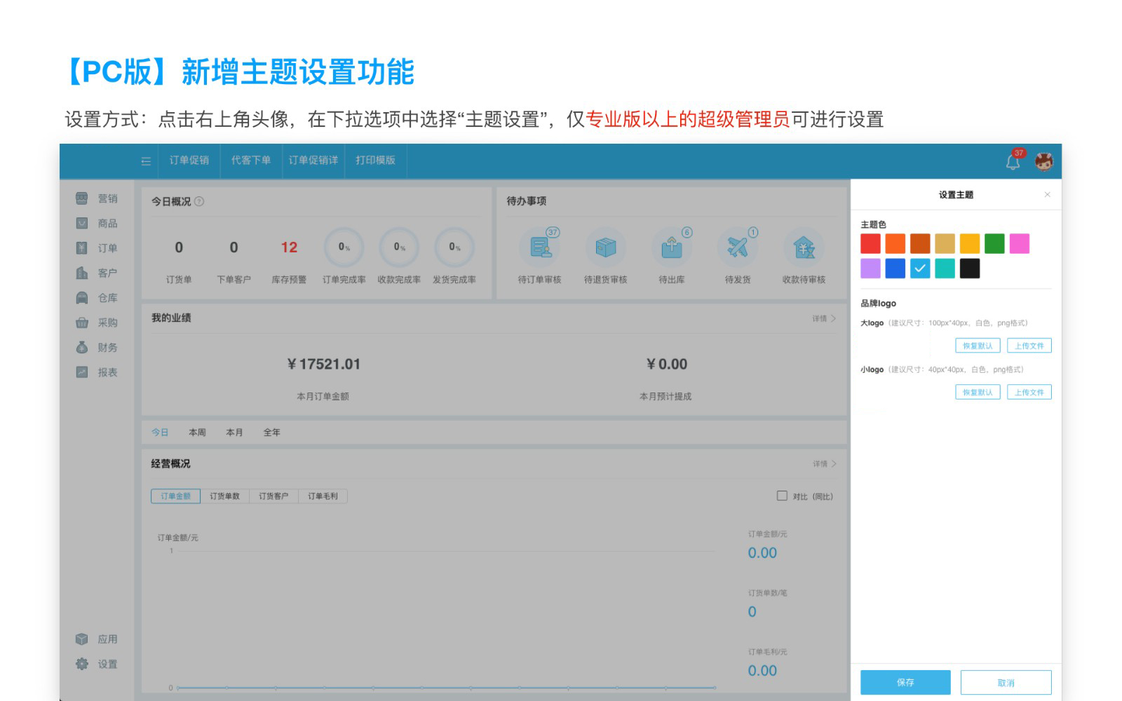Open the user avatar menu

1044,161
